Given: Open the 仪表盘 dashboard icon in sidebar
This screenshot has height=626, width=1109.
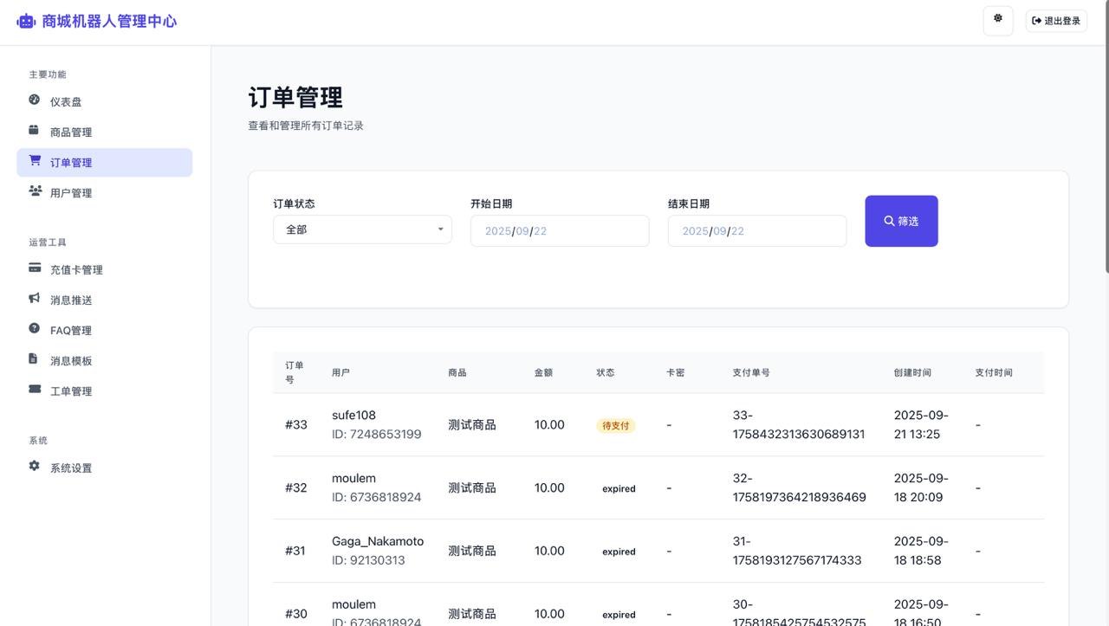Looking at the screenshot, I should (x=35, y=101).
